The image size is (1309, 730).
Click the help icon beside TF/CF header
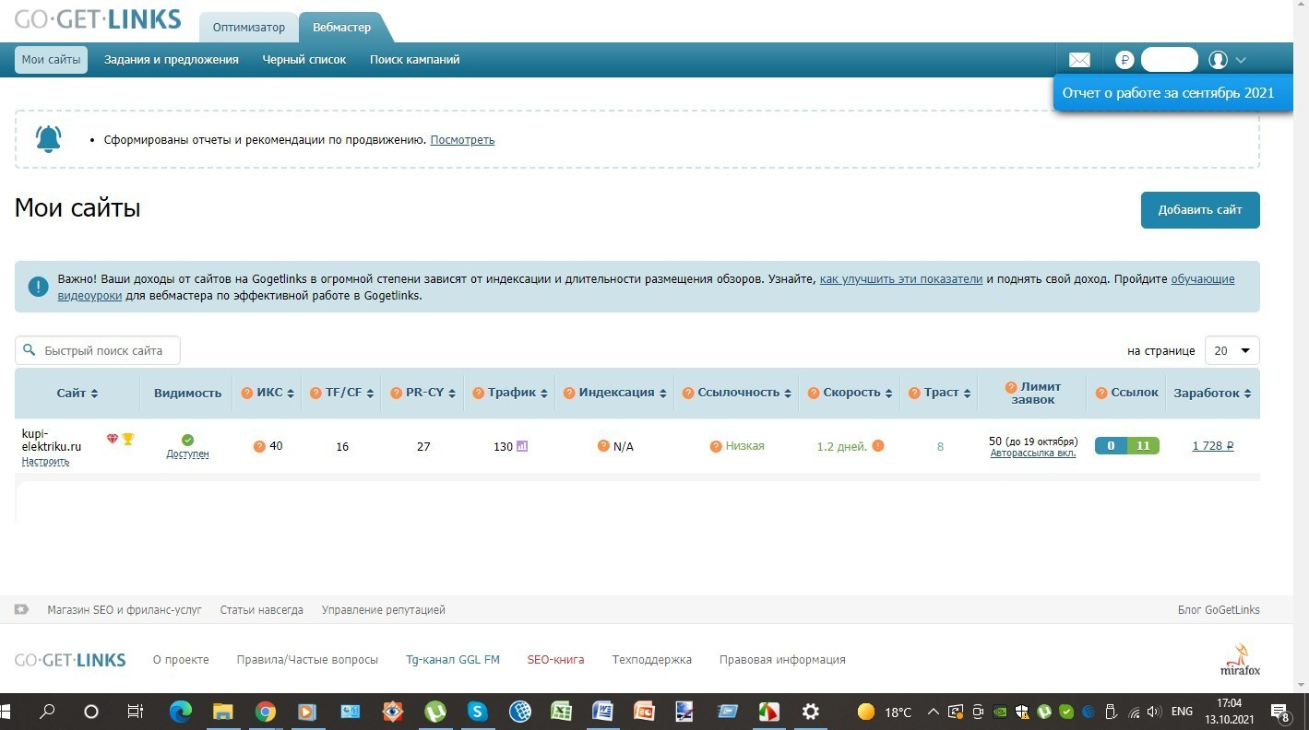[315, 393]
